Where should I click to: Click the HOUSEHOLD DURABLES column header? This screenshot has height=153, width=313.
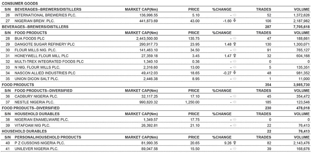37,114
